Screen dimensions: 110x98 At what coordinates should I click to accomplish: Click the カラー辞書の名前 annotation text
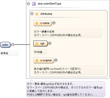pos(44,32)
